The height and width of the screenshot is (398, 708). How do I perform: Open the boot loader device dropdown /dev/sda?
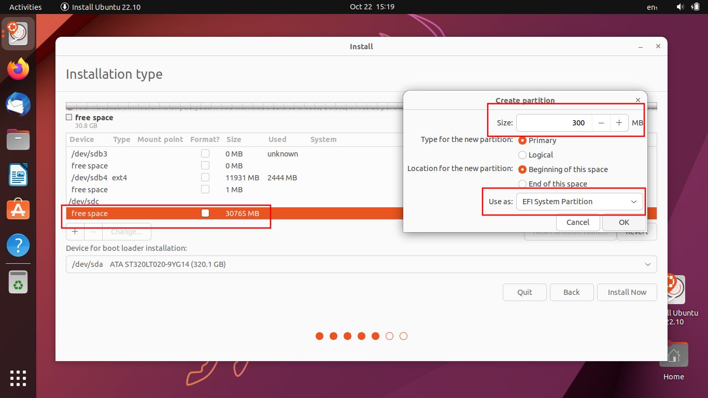pyautogui.click(x=361, y=264)
